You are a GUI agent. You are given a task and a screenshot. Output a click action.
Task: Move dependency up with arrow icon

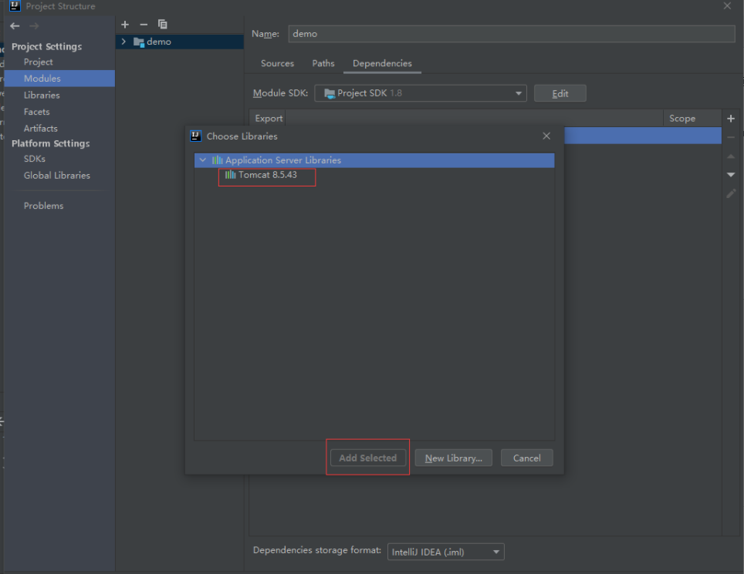pos(731,156)
